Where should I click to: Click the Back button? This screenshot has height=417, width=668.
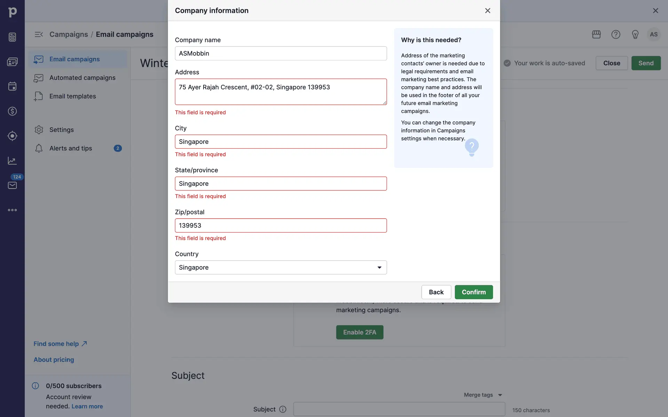tap(436, 292)
